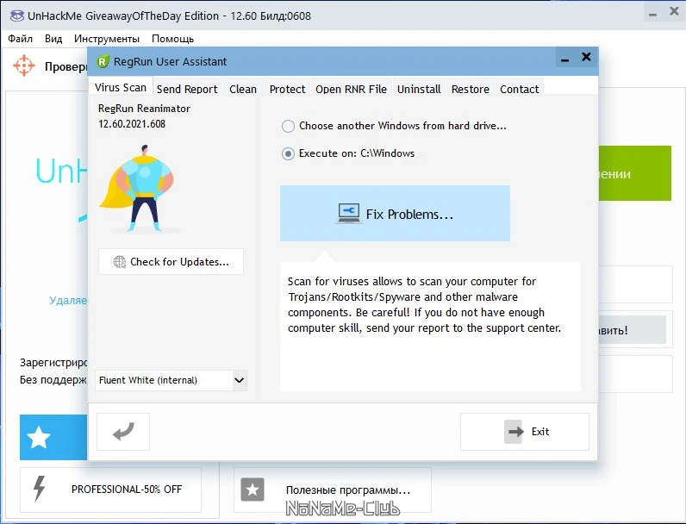Go to the Clean tab
Screen dimensions: 686x524
[243, 89]
